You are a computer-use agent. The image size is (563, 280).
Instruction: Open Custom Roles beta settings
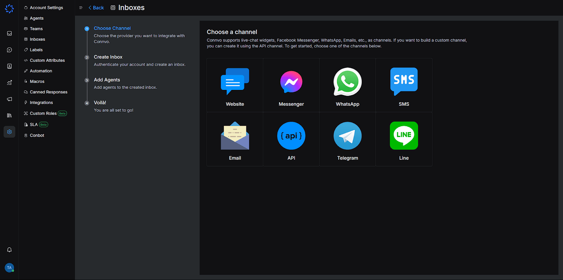tap(43, 113)
